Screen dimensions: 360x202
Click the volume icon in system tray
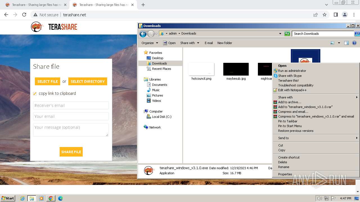tap(319, 198)
